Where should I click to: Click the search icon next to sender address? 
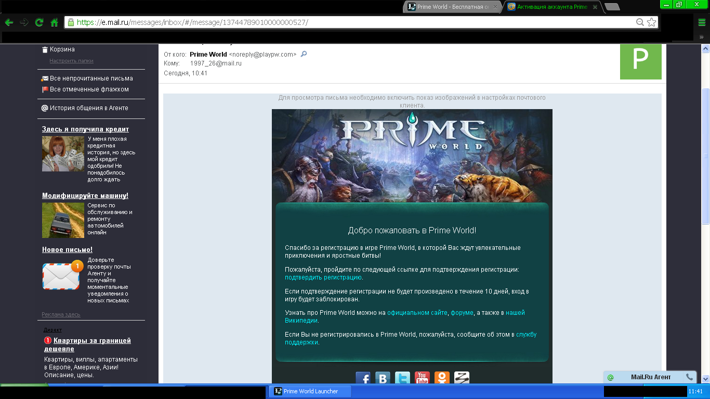(x=304, y=54)
